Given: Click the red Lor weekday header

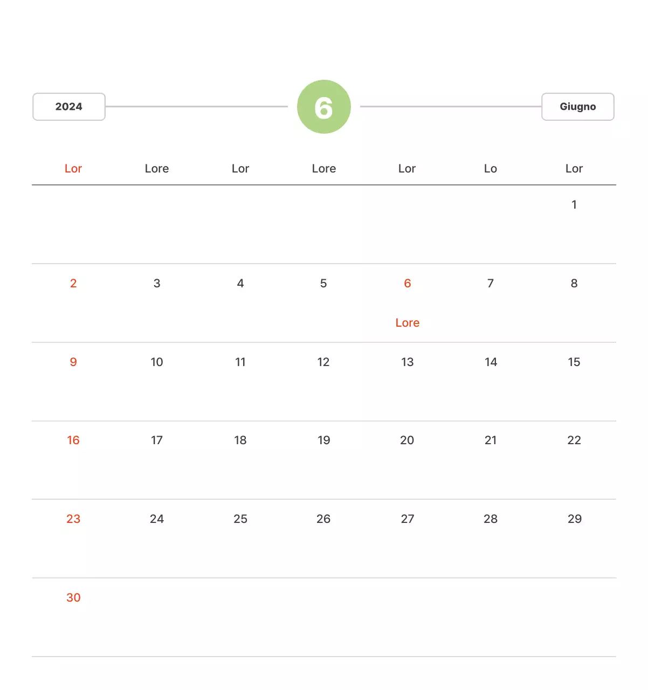Looking at the screenshot, I should [x=73, y=169].
